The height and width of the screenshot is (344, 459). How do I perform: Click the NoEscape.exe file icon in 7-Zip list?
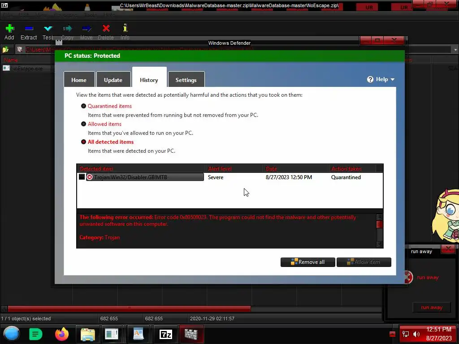click(6, 68)
